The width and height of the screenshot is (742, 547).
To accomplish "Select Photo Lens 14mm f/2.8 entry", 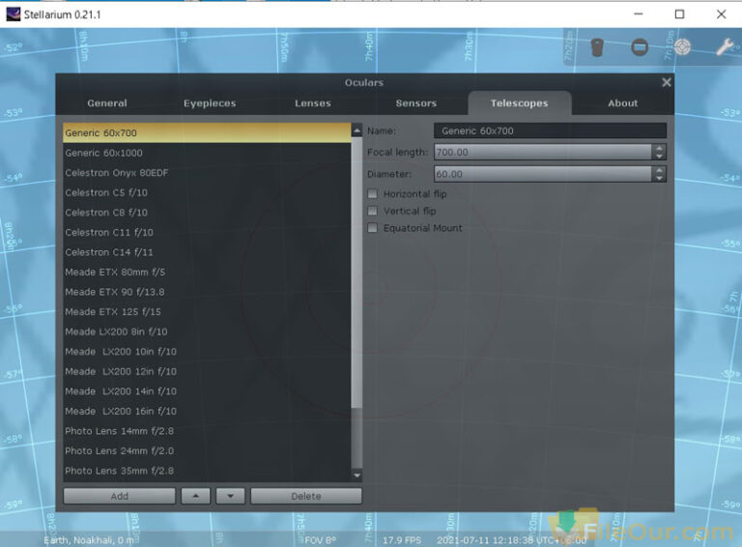I will click(x=207, y=431).
